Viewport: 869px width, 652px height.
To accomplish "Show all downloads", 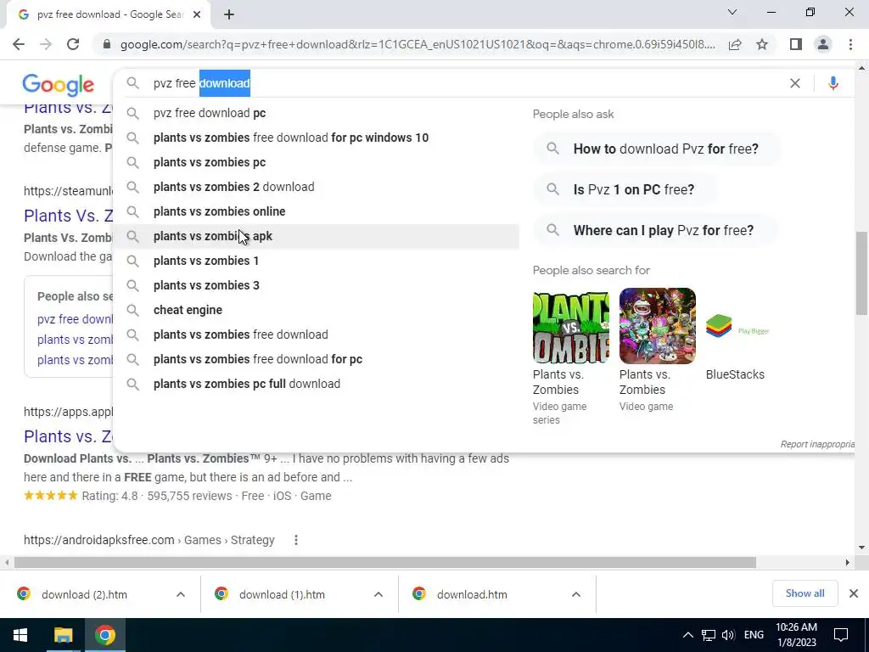I will (805, 593).
